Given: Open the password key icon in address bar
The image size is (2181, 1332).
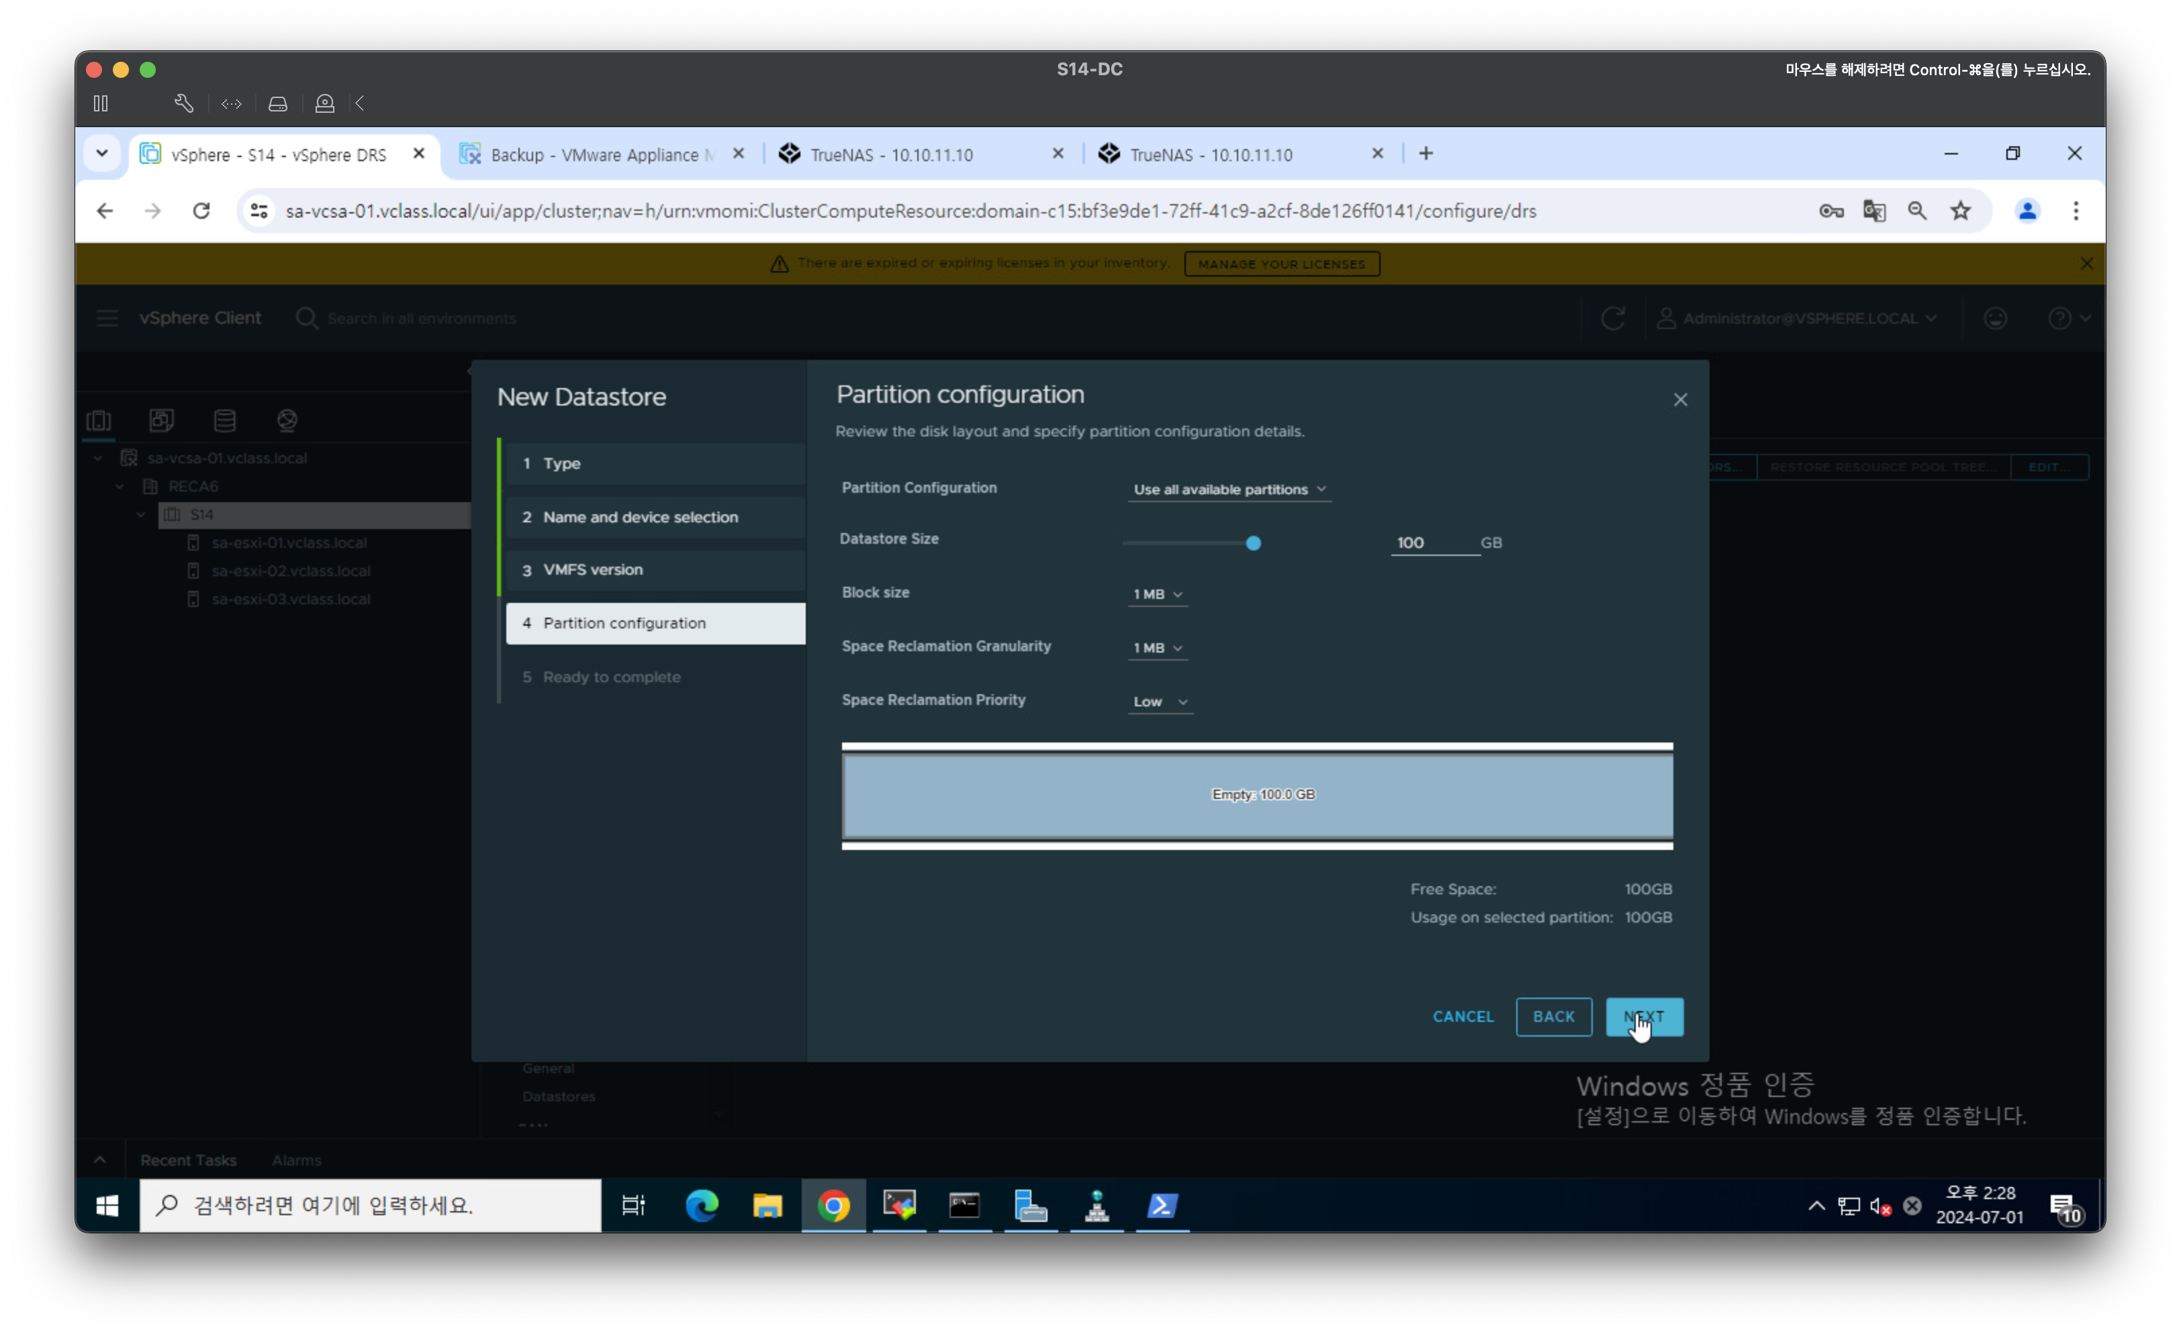Looking at the screenshot, I should [1830, 211].
